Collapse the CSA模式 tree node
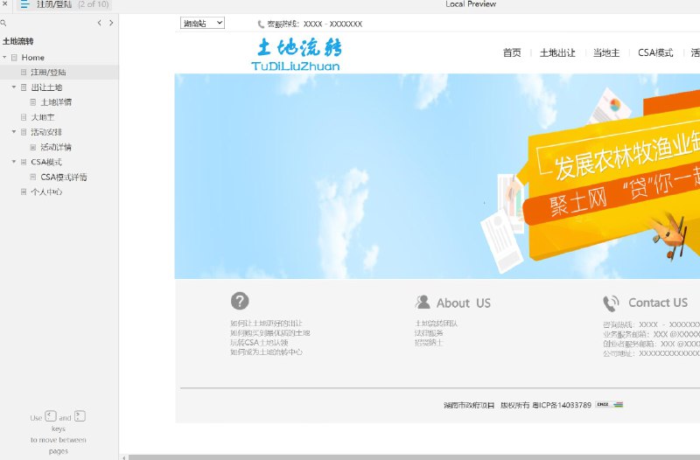Screen dimensions: 700x460 click(14, 162)
